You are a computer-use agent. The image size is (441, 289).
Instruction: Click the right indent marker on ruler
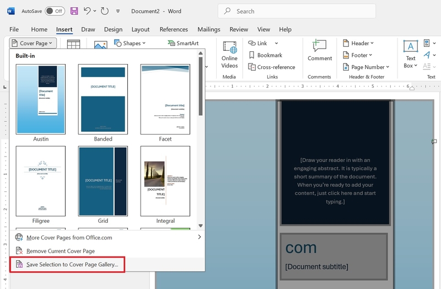(412, 88)
